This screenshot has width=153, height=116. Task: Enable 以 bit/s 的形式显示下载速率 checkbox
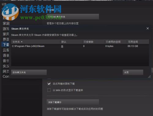49,90
